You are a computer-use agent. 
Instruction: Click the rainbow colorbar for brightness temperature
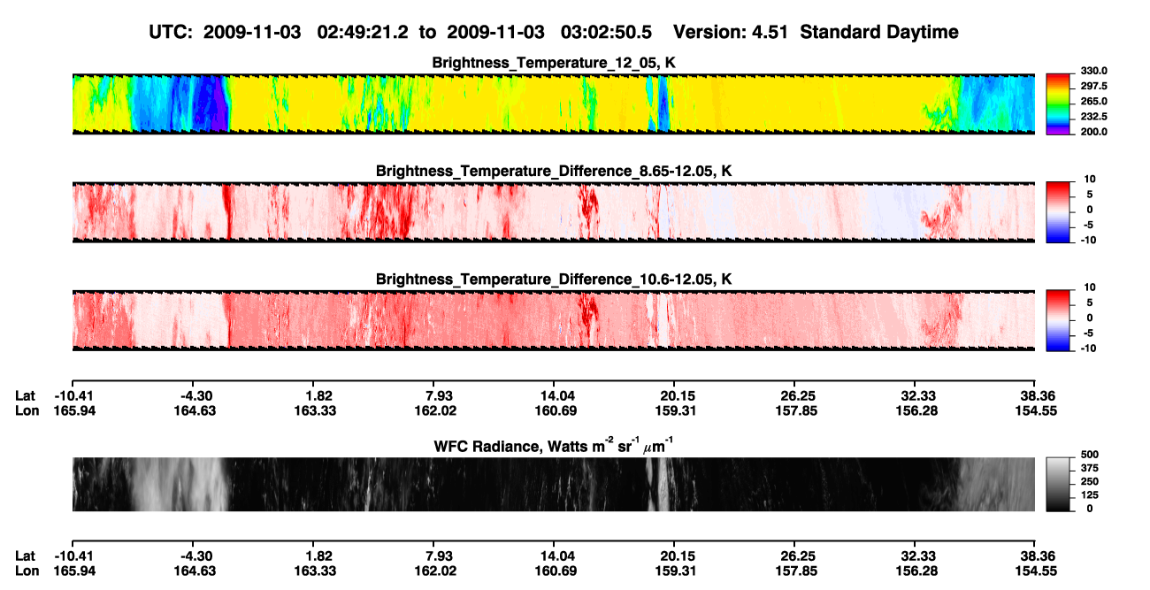tap(1059, 103)
